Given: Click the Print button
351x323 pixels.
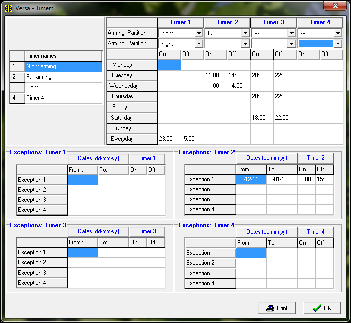Looking at the screenshot, I should click(276, 308).
